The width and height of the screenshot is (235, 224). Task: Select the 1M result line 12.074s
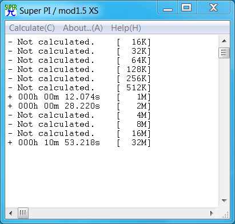79,97
